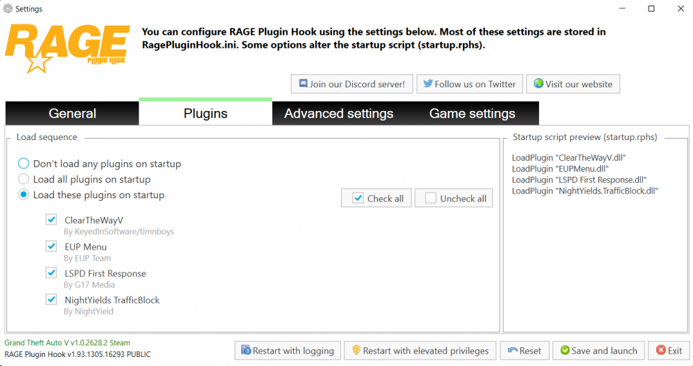Viewport: 693px width, 366px height.
Task: Click the Startup script preview heading
Action: [585, 137]
